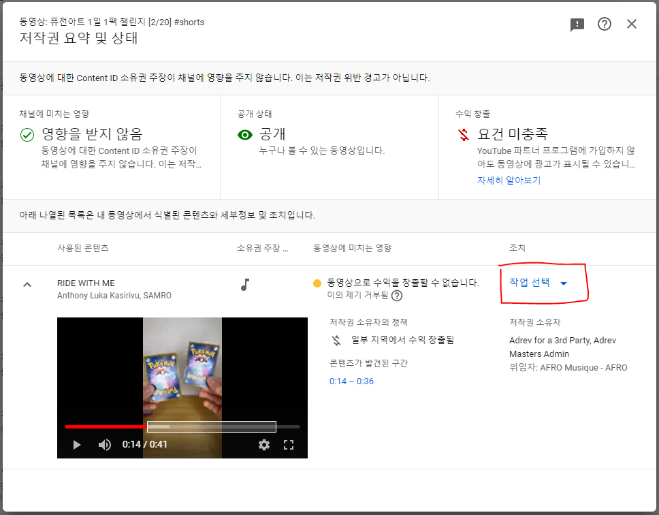This screenshot has height=515, width=659.
Task: Click the 일부 지역에서 수익 창출됨 policy text
Action: pos(402,340)
